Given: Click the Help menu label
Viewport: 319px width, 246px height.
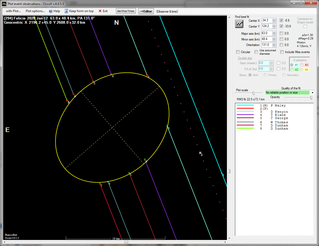Looking at the screenshot, I should [57, 11].
